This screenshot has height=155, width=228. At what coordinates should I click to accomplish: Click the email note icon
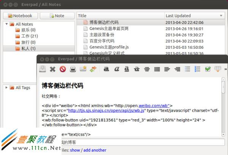tap(83, 69)
